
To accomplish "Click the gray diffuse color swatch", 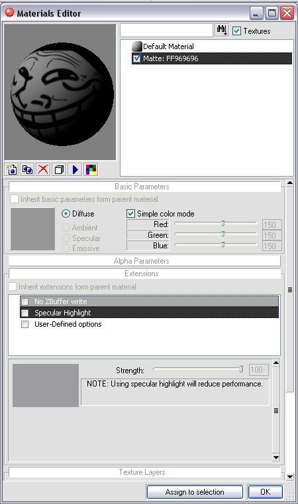I will [x=32, y=228].
